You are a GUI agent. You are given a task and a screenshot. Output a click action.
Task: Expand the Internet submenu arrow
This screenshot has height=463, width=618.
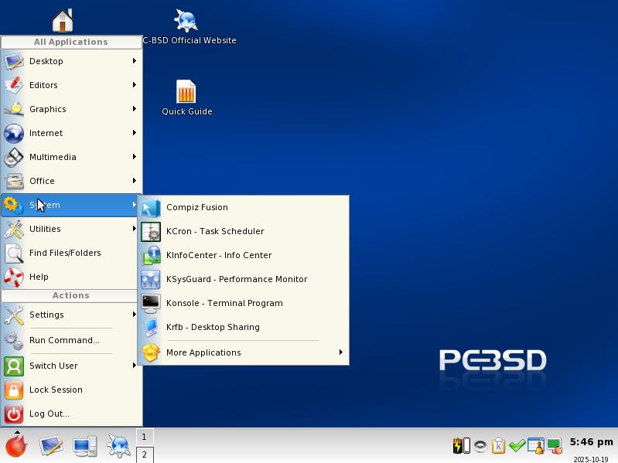point(135,133)
